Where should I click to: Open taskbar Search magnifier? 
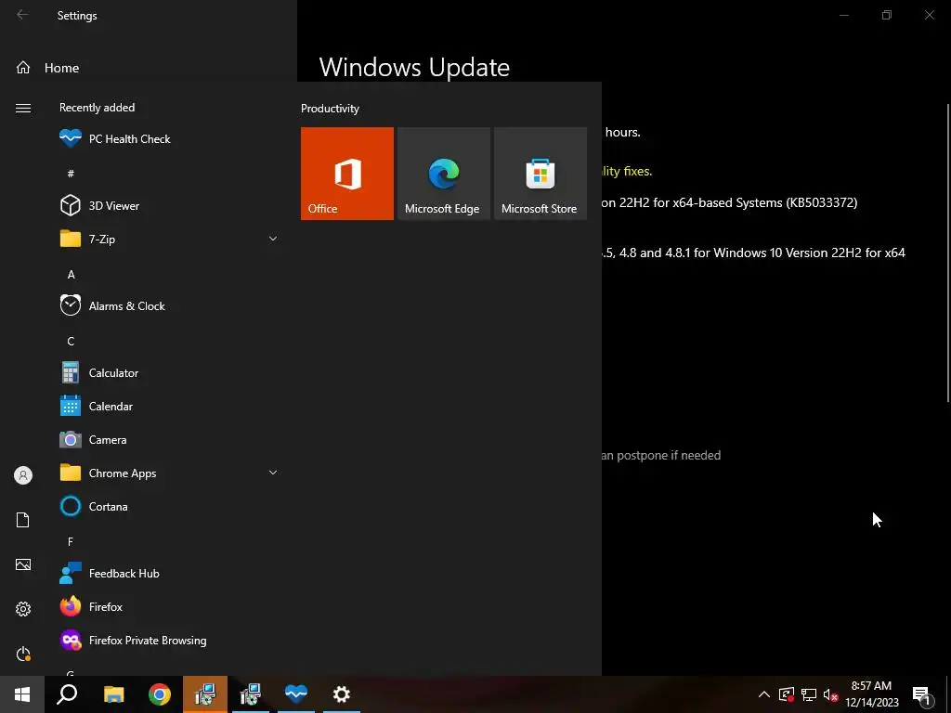coord(67,694)
